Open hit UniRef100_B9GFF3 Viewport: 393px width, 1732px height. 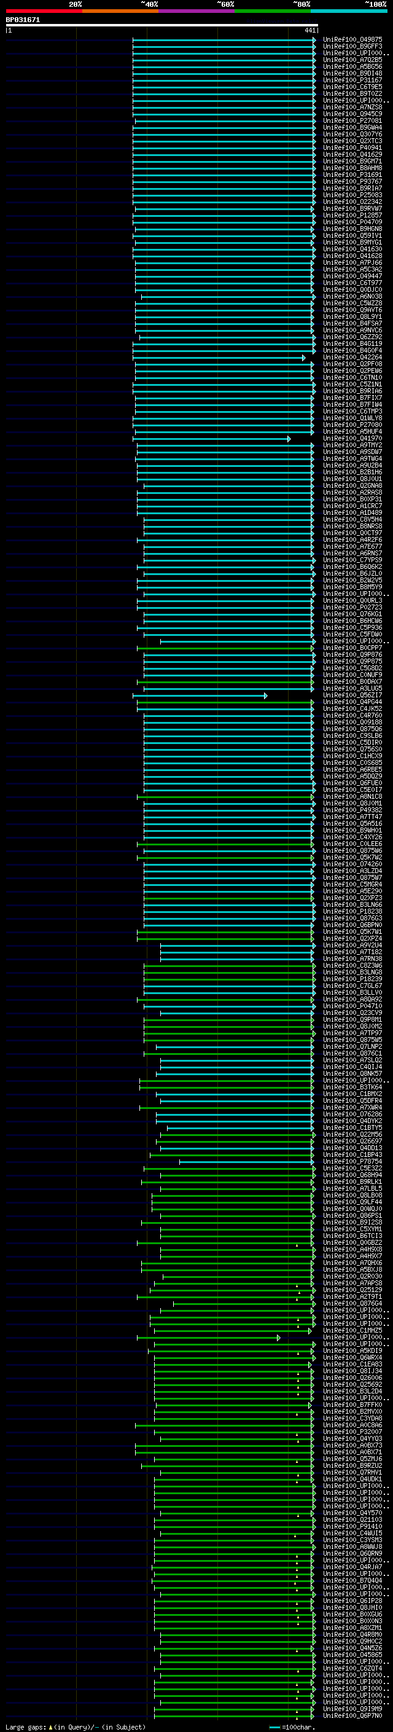[352, 47]
